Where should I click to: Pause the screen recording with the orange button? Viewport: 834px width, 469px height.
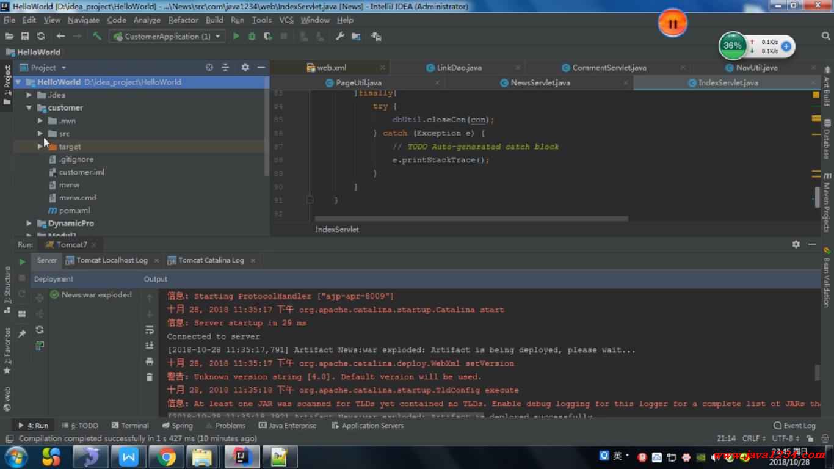point(672,24)
